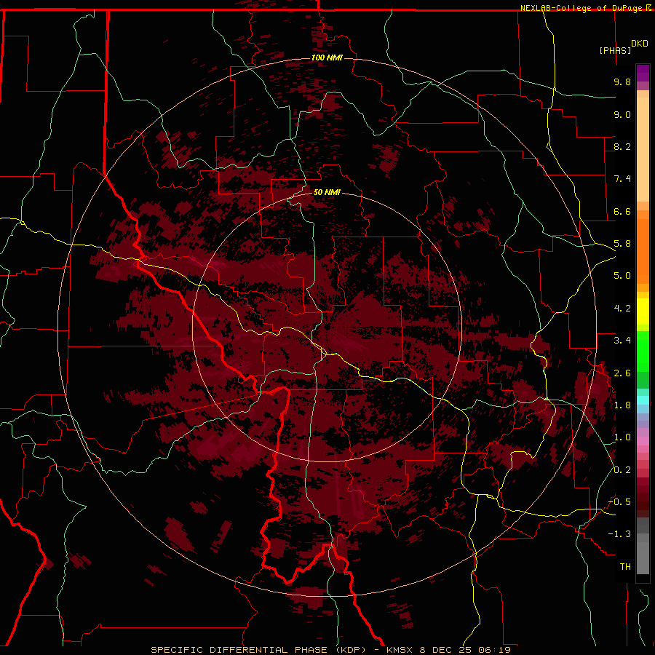655x655 pixels.
Task: Click the 0.2 color scale value
Action: 622,470
